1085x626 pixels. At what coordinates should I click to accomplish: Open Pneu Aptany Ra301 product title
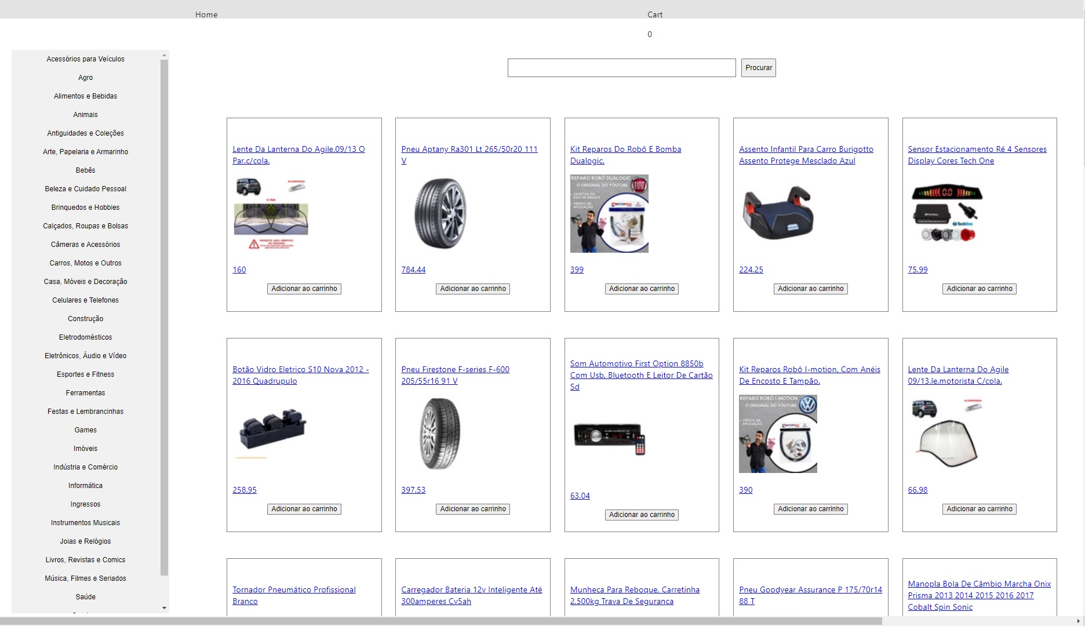point(469,155)
